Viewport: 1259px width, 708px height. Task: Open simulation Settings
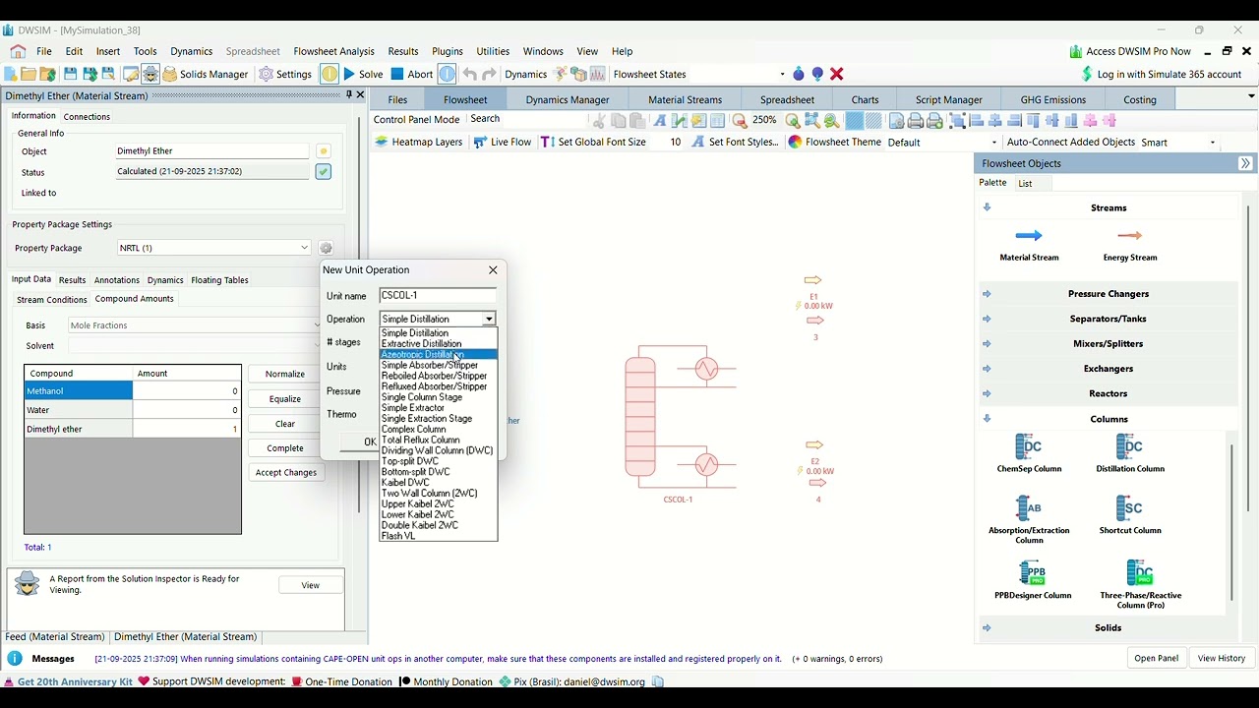pyautogui.click(x=285, y=75)
